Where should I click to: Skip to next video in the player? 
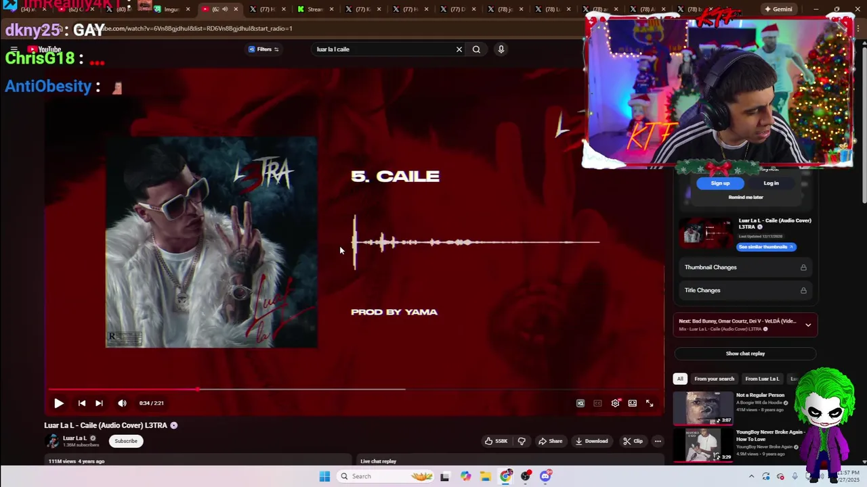click(99, 403)
